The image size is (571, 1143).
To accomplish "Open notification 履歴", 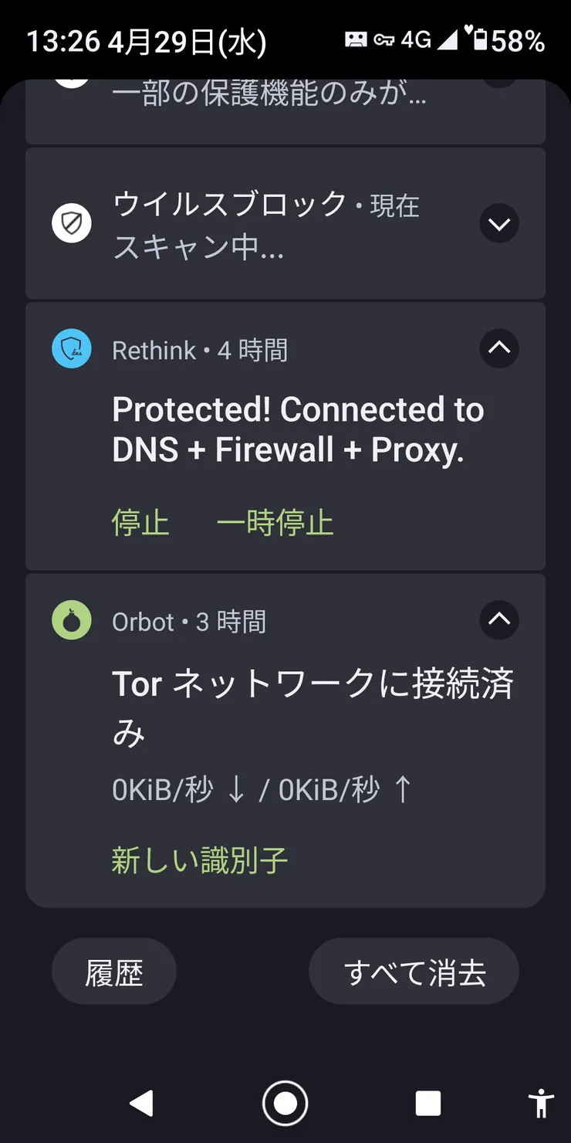I will pos(114,972).
